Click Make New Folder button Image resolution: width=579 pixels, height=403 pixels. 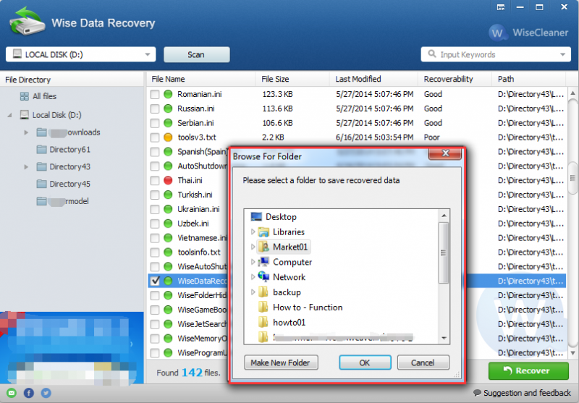(281, 362)
